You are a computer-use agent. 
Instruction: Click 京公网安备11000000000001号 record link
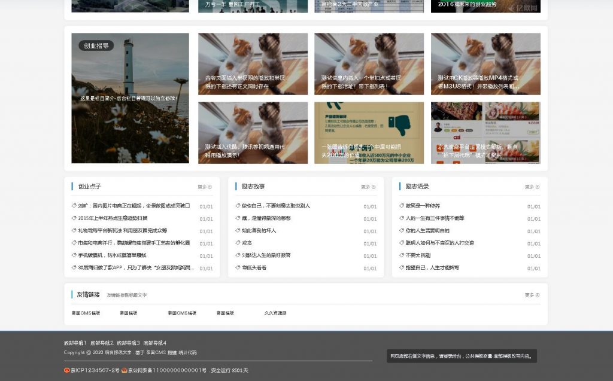[x=168, y=370]
